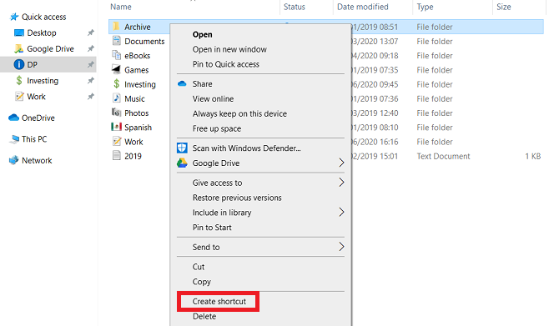Choose Always keep on this device

pos(239,113)
